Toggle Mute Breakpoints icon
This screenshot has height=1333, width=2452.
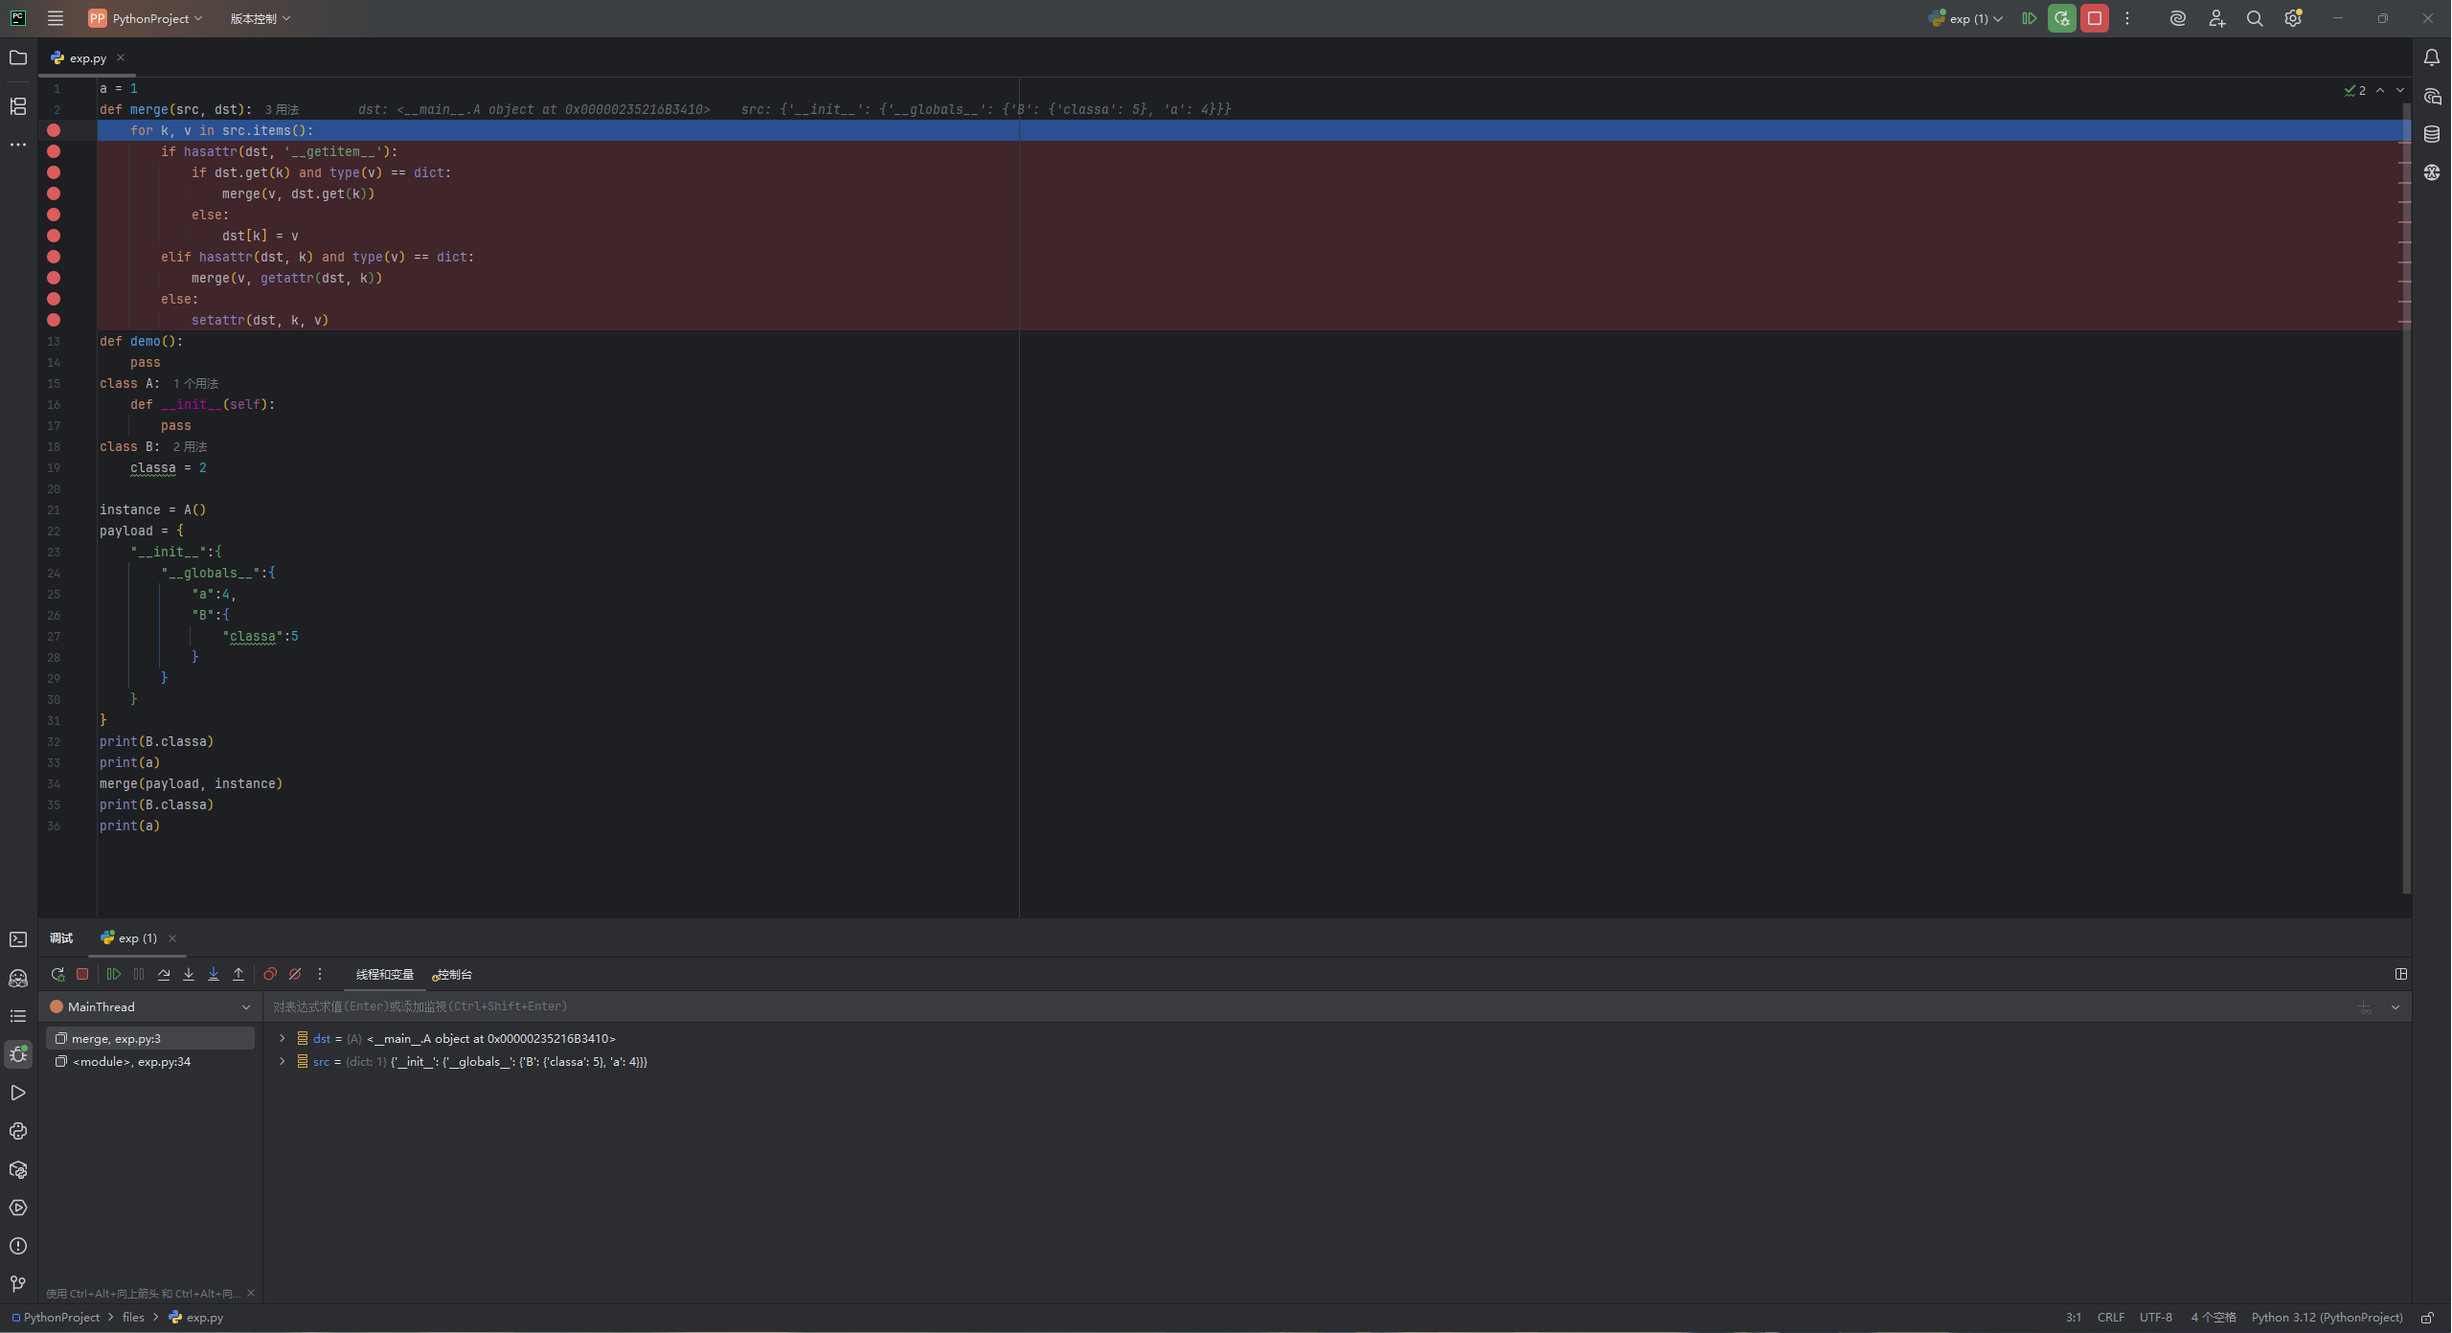coord(295,974)
